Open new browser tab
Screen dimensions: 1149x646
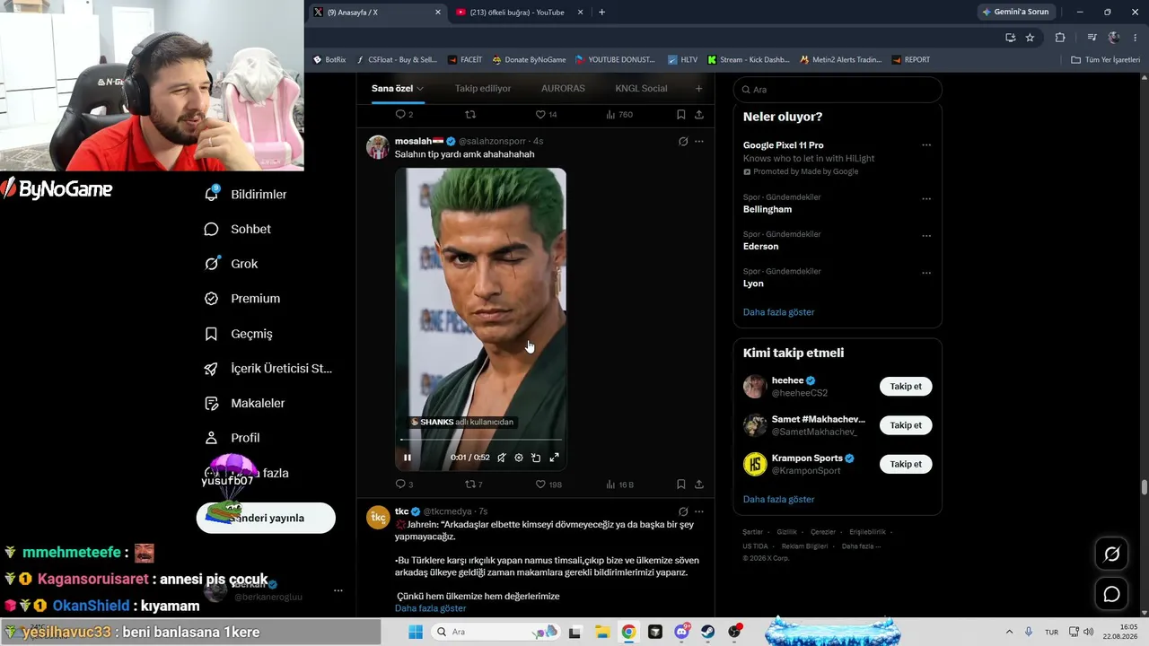coord(601,13)
